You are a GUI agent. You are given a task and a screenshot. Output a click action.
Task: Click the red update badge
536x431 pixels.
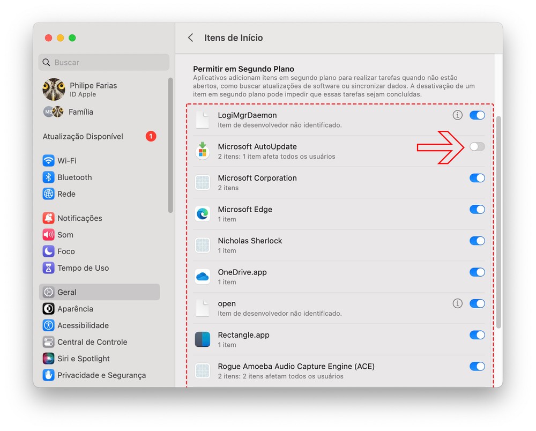click(x=151, y=136)
